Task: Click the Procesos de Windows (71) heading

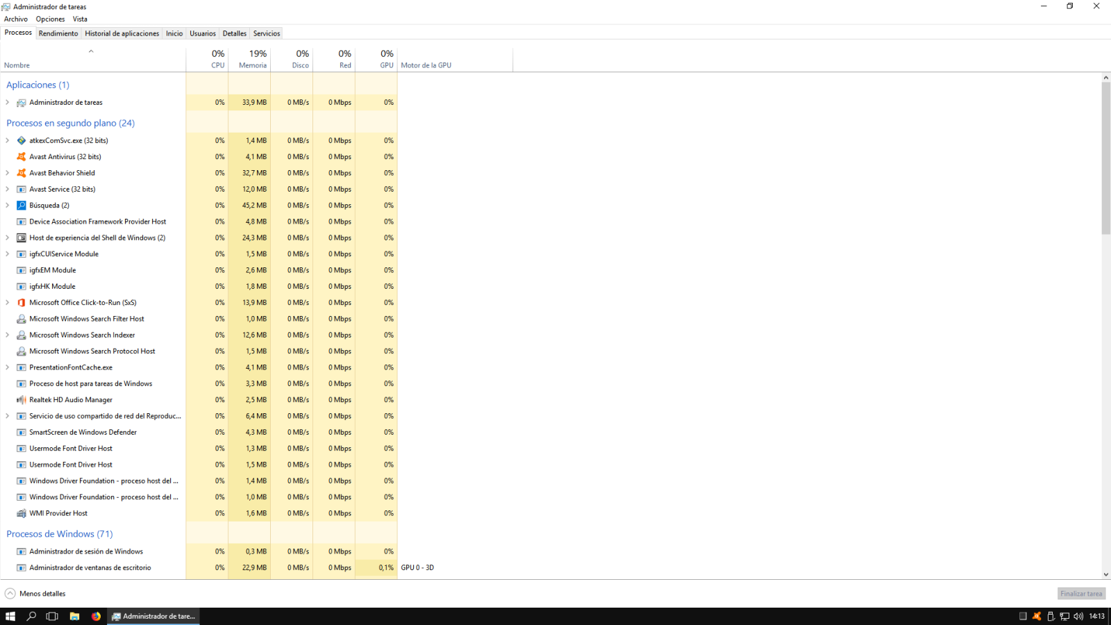Action: click(x=60, y=534)
